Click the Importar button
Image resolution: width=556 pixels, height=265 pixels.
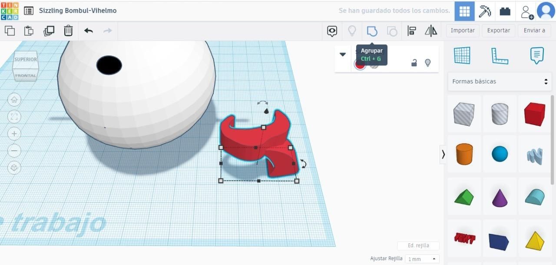(x=463, y=30)
